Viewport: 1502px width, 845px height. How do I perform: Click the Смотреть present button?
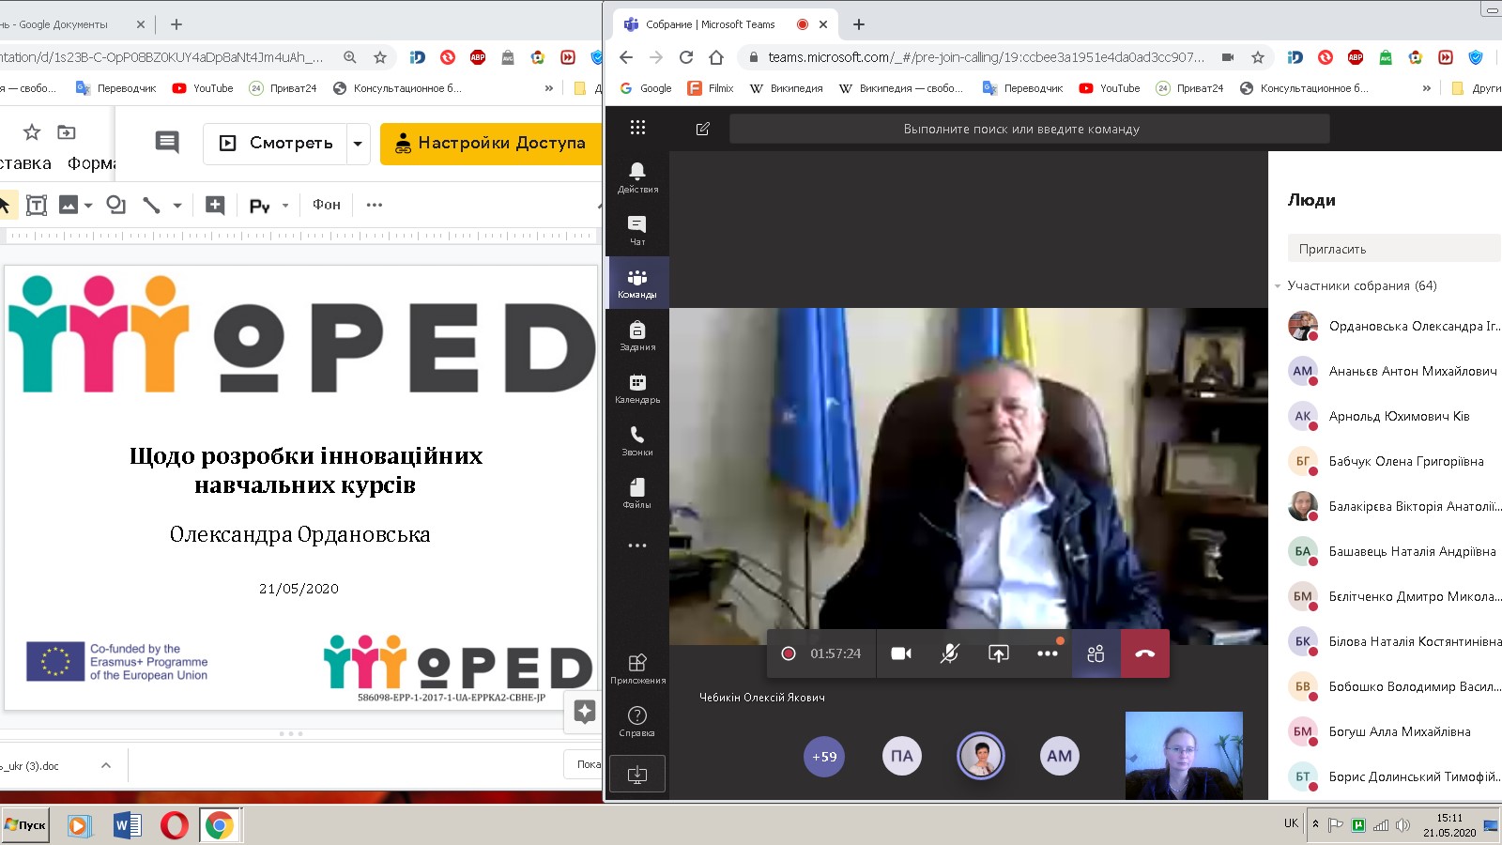coord(277,144)
